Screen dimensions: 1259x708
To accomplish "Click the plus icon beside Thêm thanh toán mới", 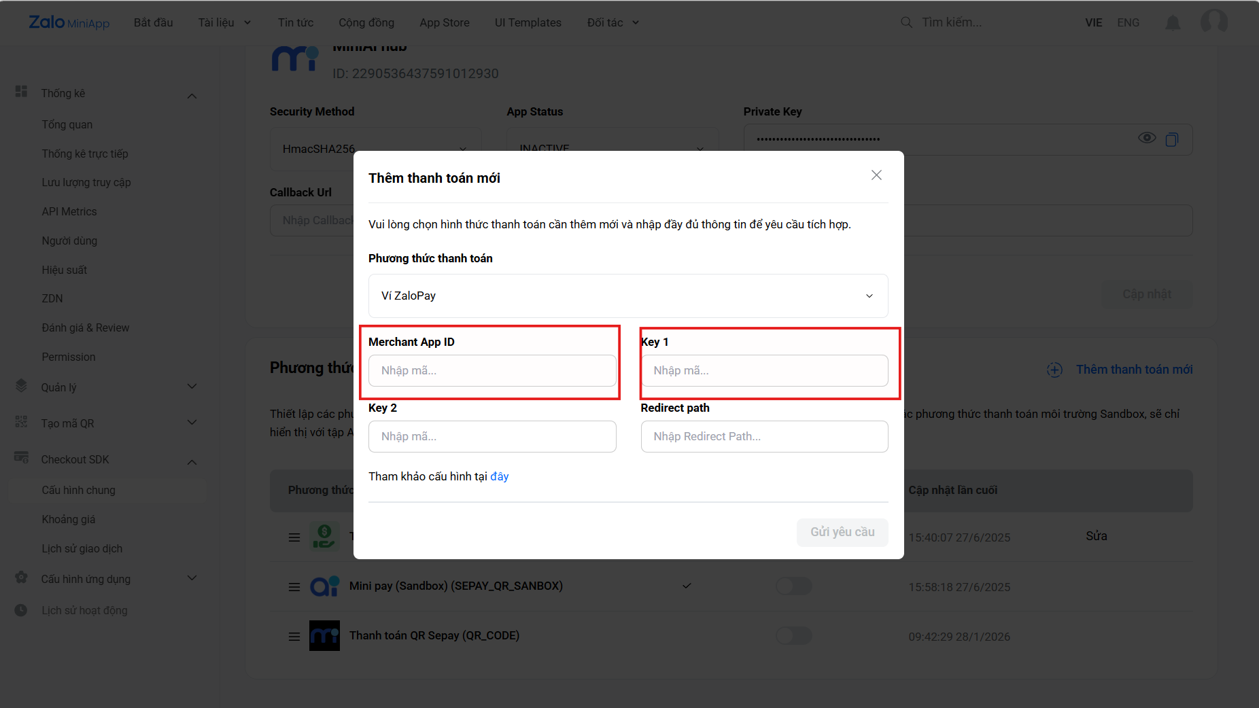I will pos(1054,370).
